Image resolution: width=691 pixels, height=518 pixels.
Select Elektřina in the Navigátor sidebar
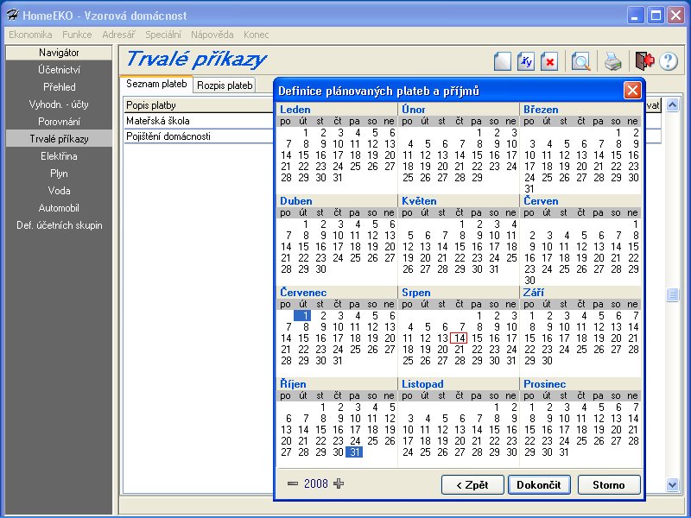point(59,156)
